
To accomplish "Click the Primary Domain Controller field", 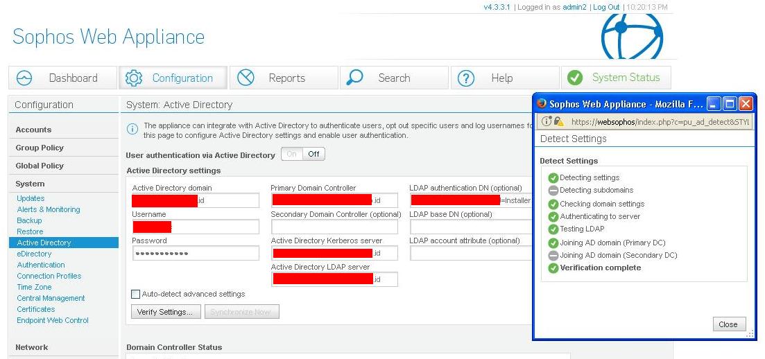I will (335, 200).
